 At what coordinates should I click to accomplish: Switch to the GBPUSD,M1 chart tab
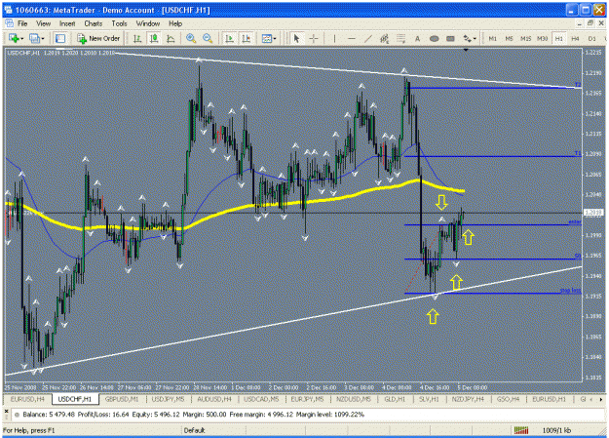click(x=122, y=399)
